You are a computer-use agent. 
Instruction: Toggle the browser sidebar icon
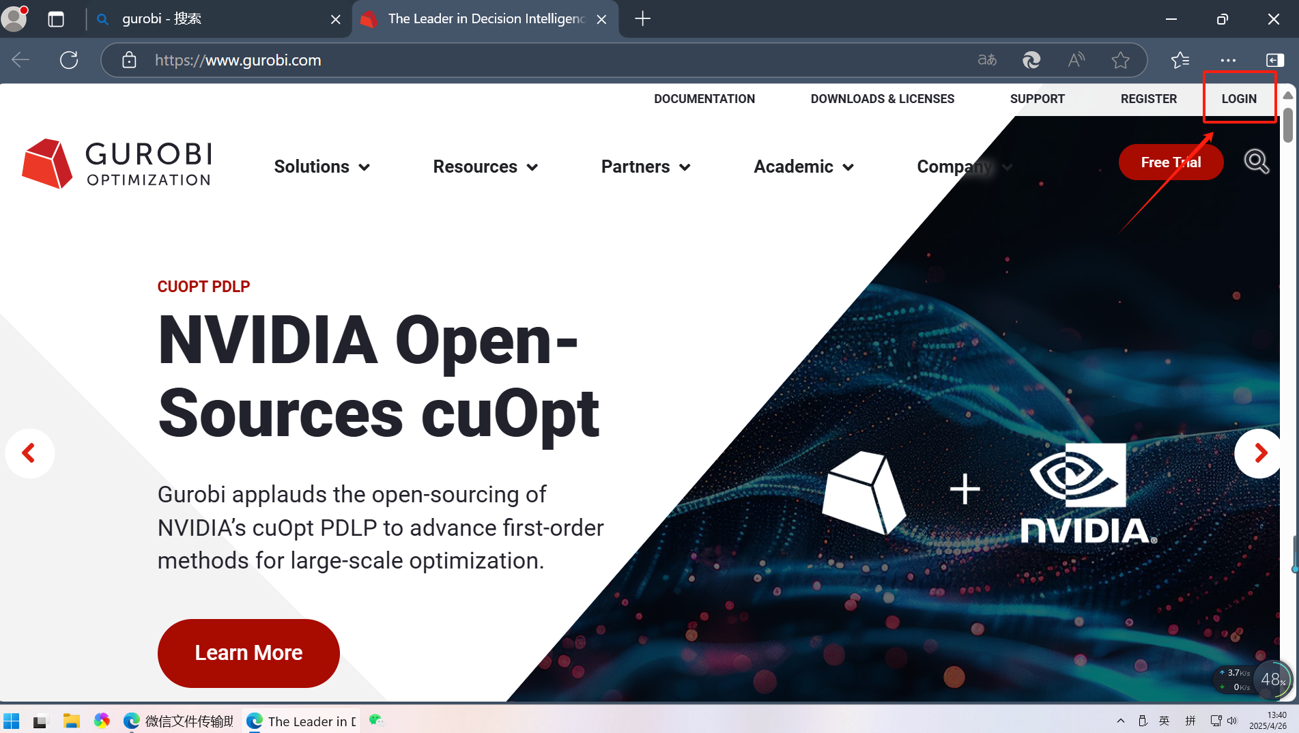click(1274, 60)
